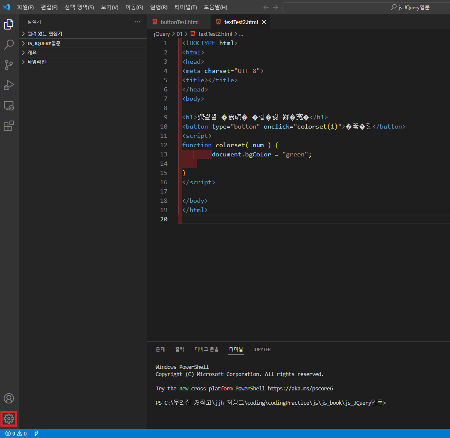The width and height of the screenshot is (450, 438).
Task: Switch to the buttonTest.html tab
Action: [x=178, y=21]
